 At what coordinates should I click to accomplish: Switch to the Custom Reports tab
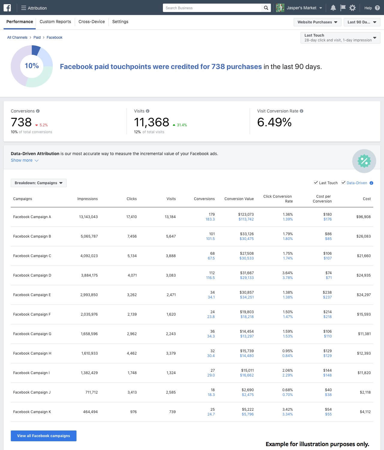(x=55, y=22)
